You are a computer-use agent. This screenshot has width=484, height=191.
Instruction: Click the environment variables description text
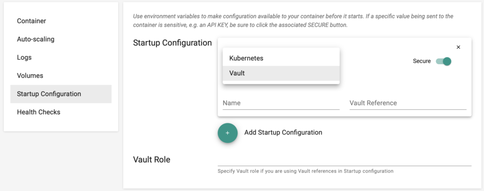[x=293, y=20]
